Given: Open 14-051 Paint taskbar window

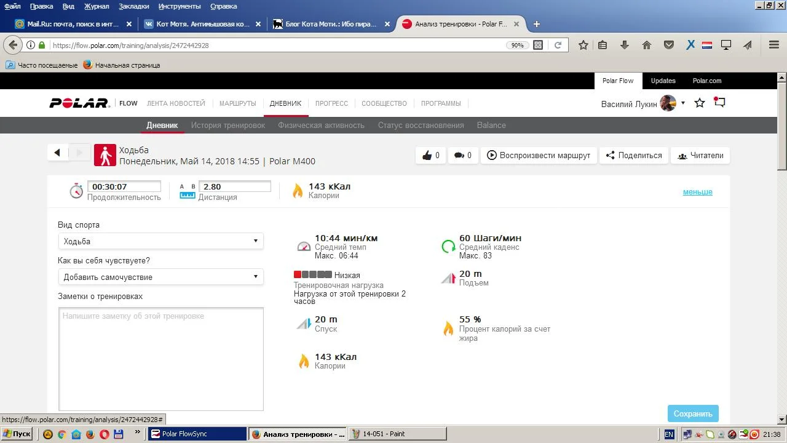Looking at the screenshot, I should [398, 434].
